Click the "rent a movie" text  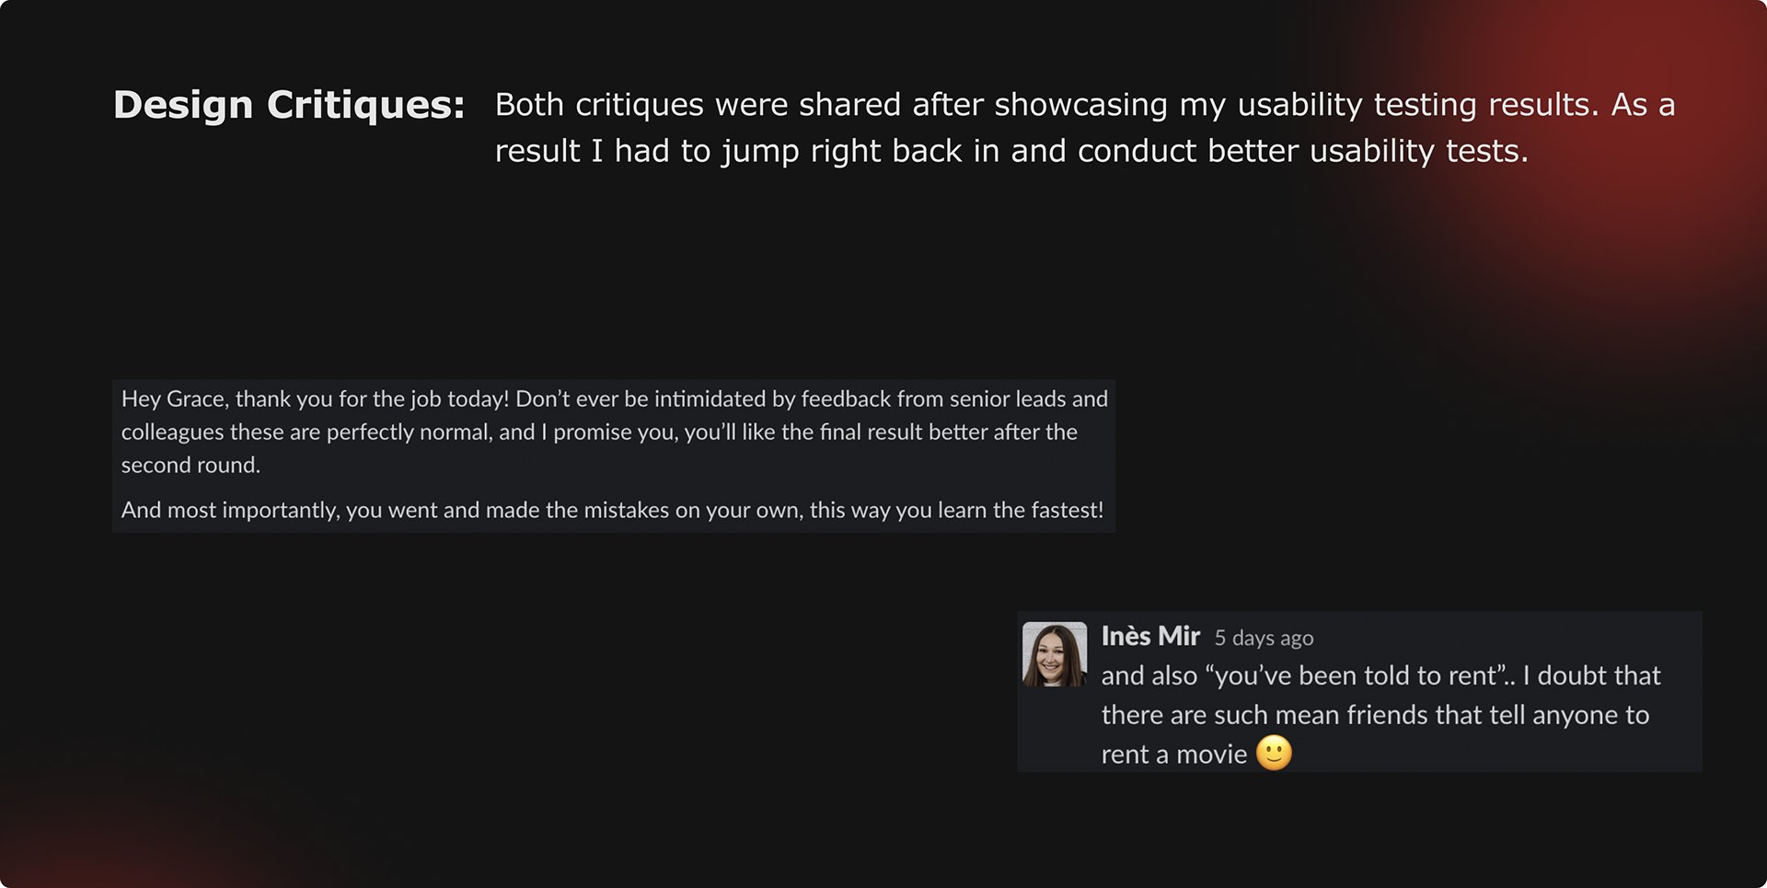point(1174,755)
